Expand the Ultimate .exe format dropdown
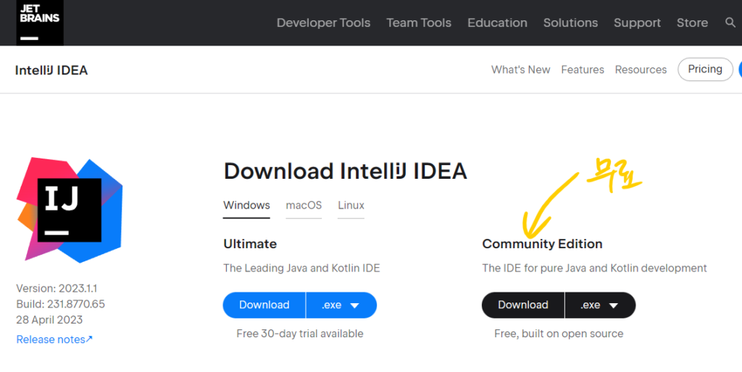This screenshot has width=742, height=372. click(341, 305)
